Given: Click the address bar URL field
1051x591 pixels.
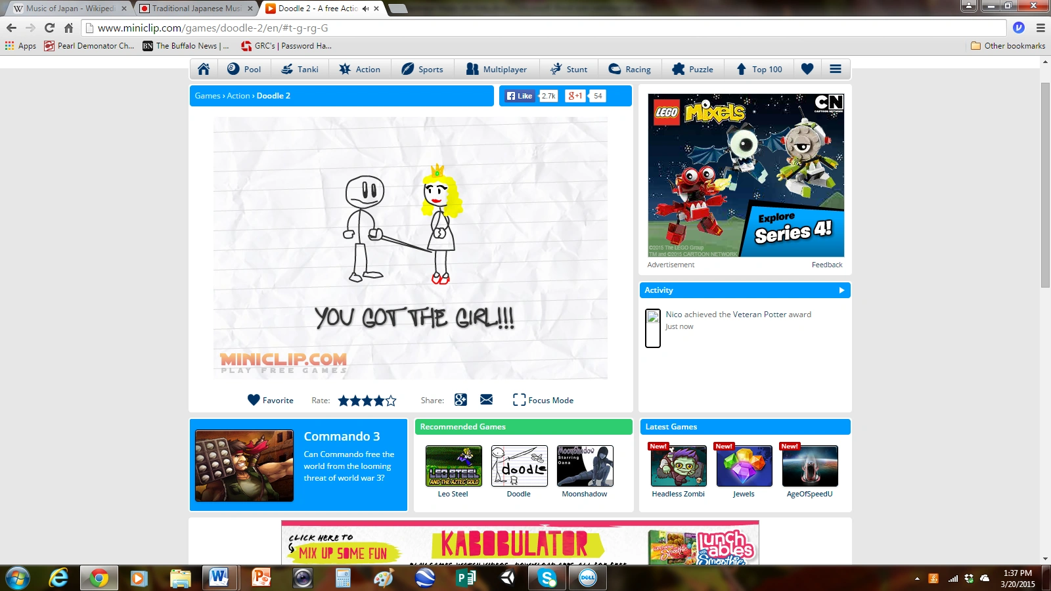Looking at the screenshot, I should (x=544, y=28).
